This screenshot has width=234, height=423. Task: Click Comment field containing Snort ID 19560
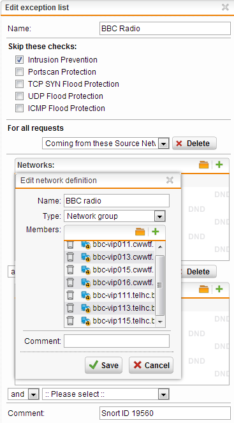pos(165,413)
